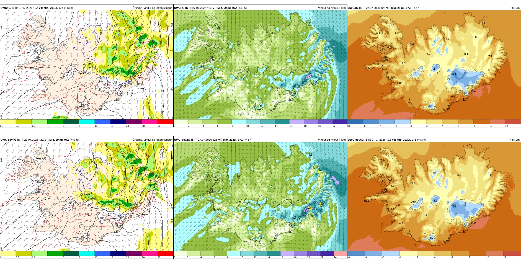Select title 'Hiti í 2m' on UWC-dev/IG-IS panel
Image resolution: width=526 pixels, height=263 pixels.
[514, 140]
